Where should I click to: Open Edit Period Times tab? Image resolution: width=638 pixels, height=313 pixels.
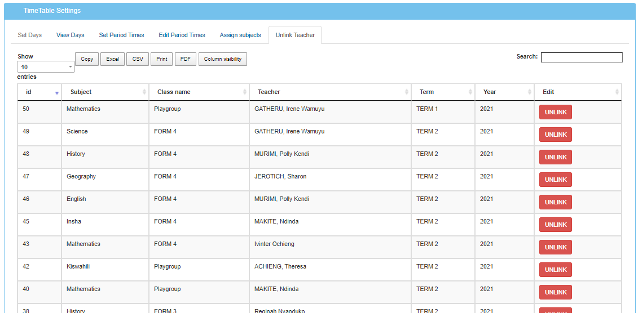pyautogui.click(x=182, y=35)
